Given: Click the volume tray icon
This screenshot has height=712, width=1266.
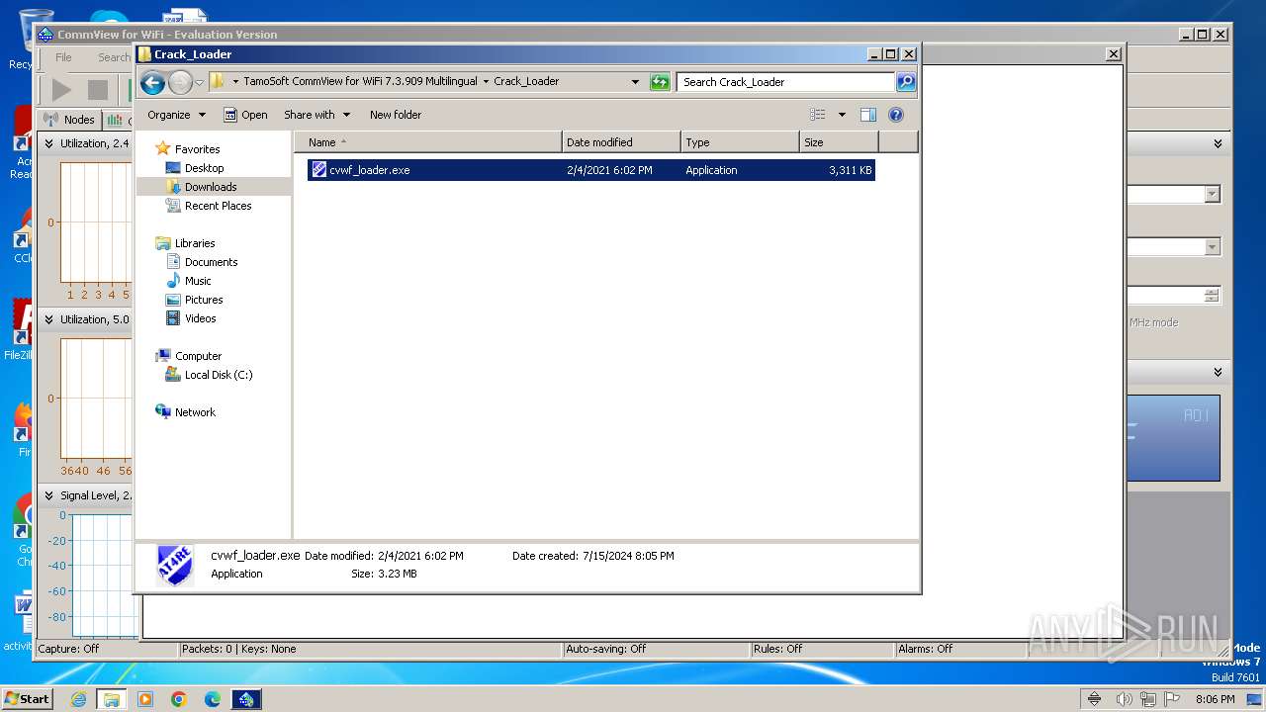Looking at the screenshot, I should coord(1124,699).
